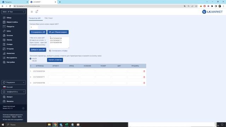Select the 43x25 label size
Viewport: 226px width, 127px height.
click(30, 59)
